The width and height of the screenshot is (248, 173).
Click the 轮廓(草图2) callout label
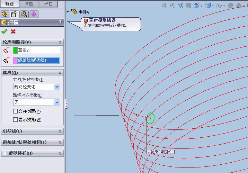click(x=160, y=152)
